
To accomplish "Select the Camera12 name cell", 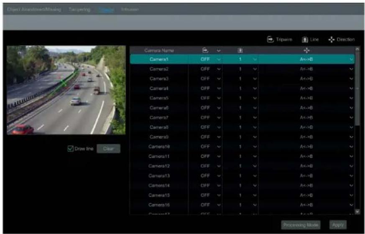I will 159,166.
